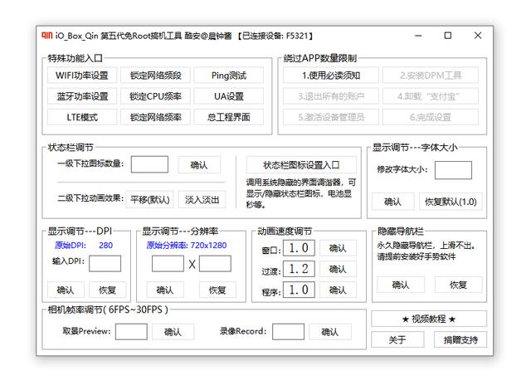Restore DPI with 恢复 button
Image resolution: width=531 pixels, height=385 pixels.
(107, 290)
